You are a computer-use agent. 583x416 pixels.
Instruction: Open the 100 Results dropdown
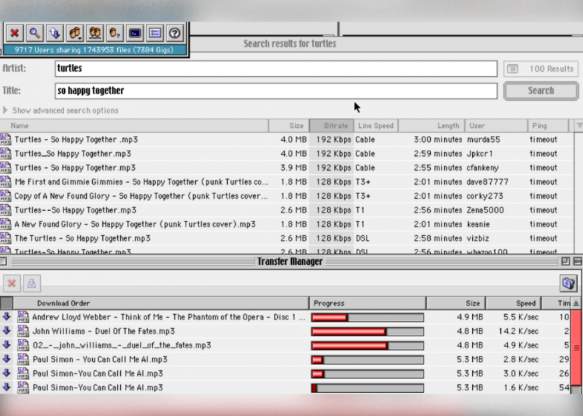coord(540,69)
